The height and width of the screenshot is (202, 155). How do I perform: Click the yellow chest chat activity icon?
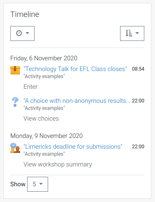[15, 70]
